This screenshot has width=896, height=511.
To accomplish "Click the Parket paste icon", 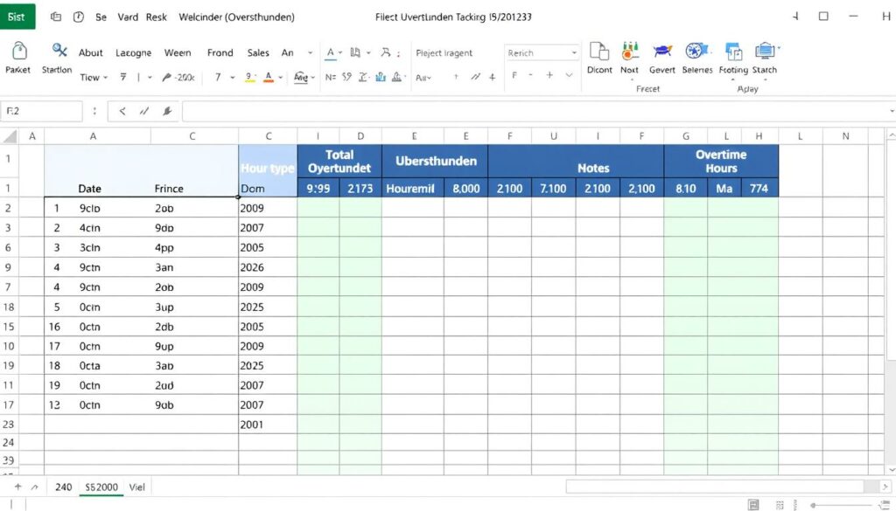I will tap(18, 52).
